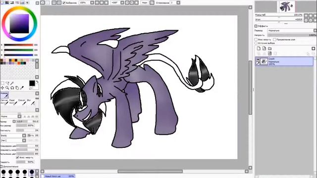This screenshot has height=178, width=317.
Task: Toggle the Выбранное checkbox in top toolbar
Action: pos(64,2)
